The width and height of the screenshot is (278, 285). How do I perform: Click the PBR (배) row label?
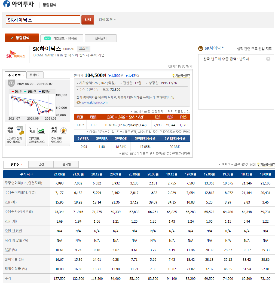11,221
